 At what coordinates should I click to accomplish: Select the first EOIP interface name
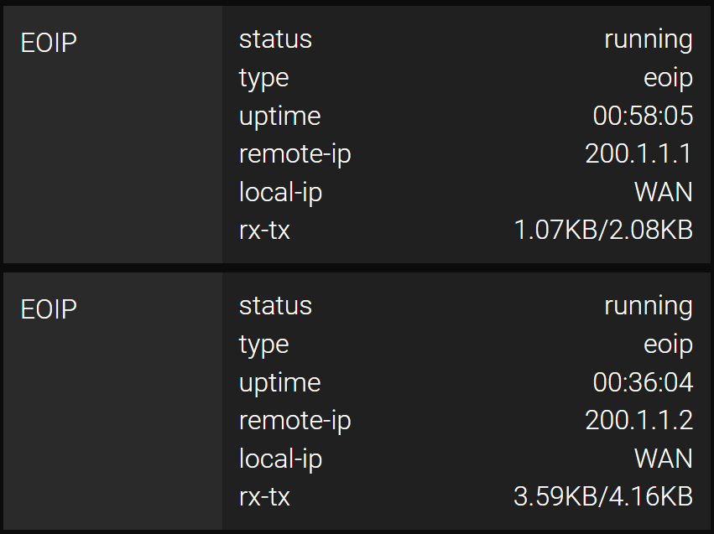[49, 43]
